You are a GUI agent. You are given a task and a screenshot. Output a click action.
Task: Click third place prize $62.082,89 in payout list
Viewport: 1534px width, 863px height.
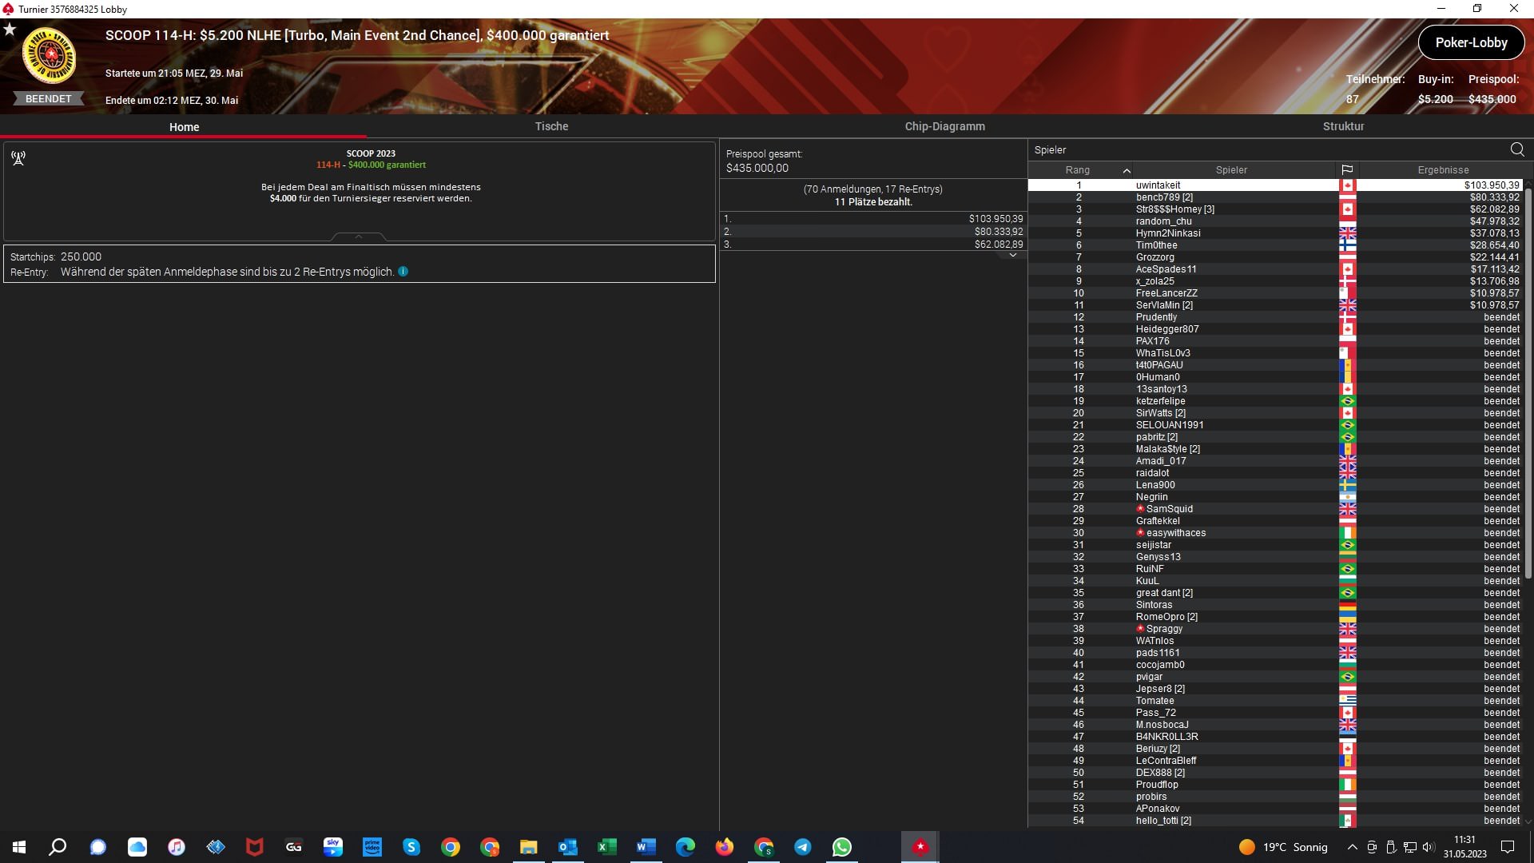[x=998, y=244]
